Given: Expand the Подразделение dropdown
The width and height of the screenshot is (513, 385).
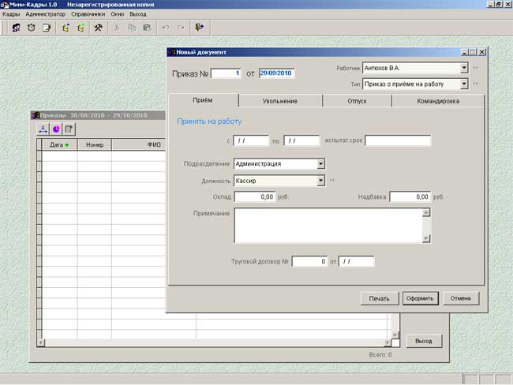Looking at the screenshot, I should 320,163.
